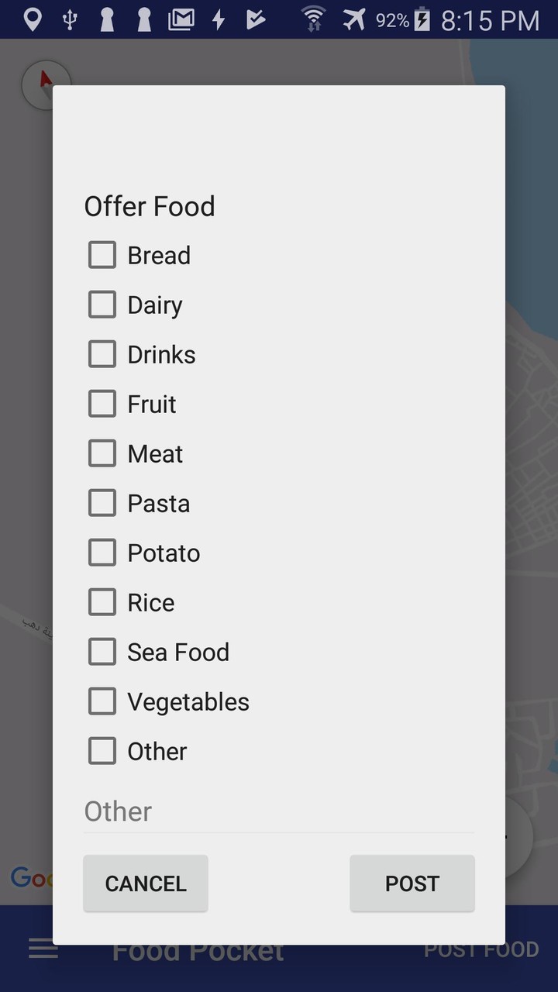Tap the airplane mode status icon

click(x=353, y=19)
